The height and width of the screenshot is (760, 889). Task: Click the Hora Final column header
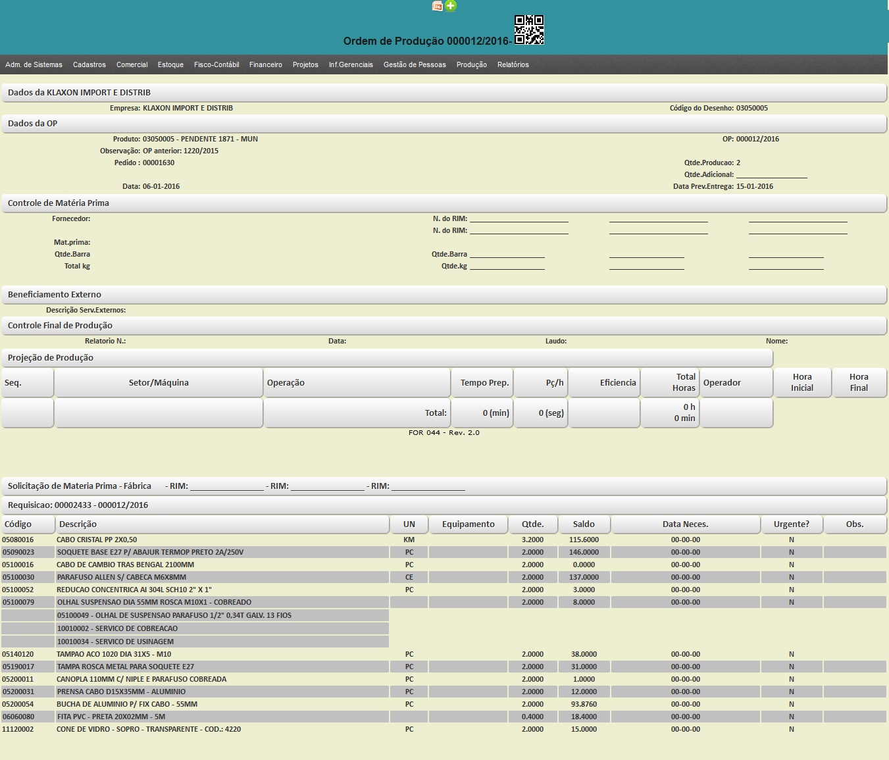[859, 383]
